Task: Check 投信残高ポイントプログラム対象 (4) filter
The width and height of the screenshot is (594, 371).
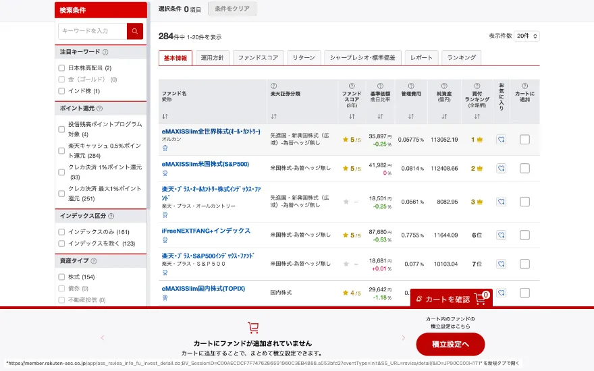Action: click(x=61, y=130)
